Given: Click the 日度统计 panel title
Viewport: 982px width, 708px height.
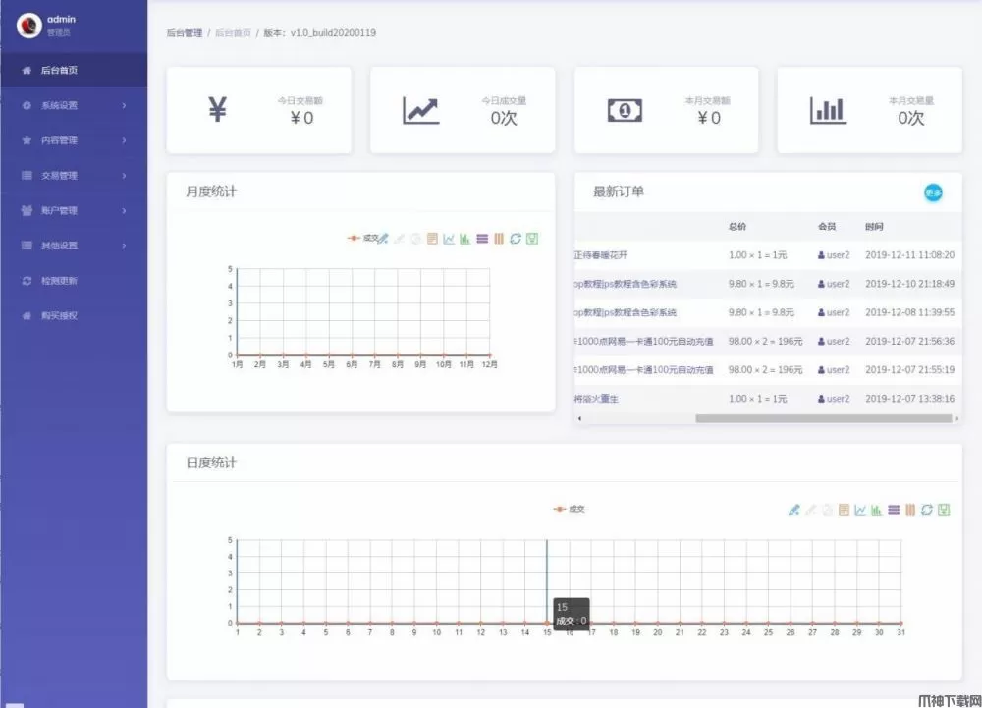Looking at the screenshot, I should 211,463.
